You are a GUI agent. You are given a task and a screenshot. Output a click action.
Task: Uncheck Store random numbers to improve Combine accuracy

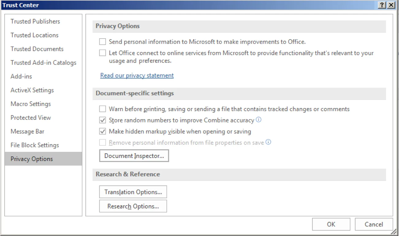point(103,120)
